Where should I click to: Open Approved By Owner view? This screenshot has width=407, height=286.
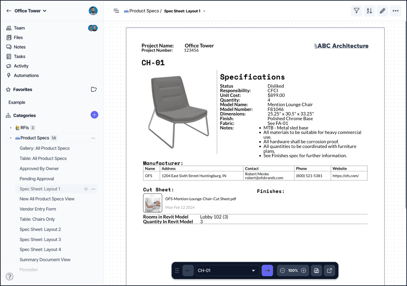click(x=39, y=169)
